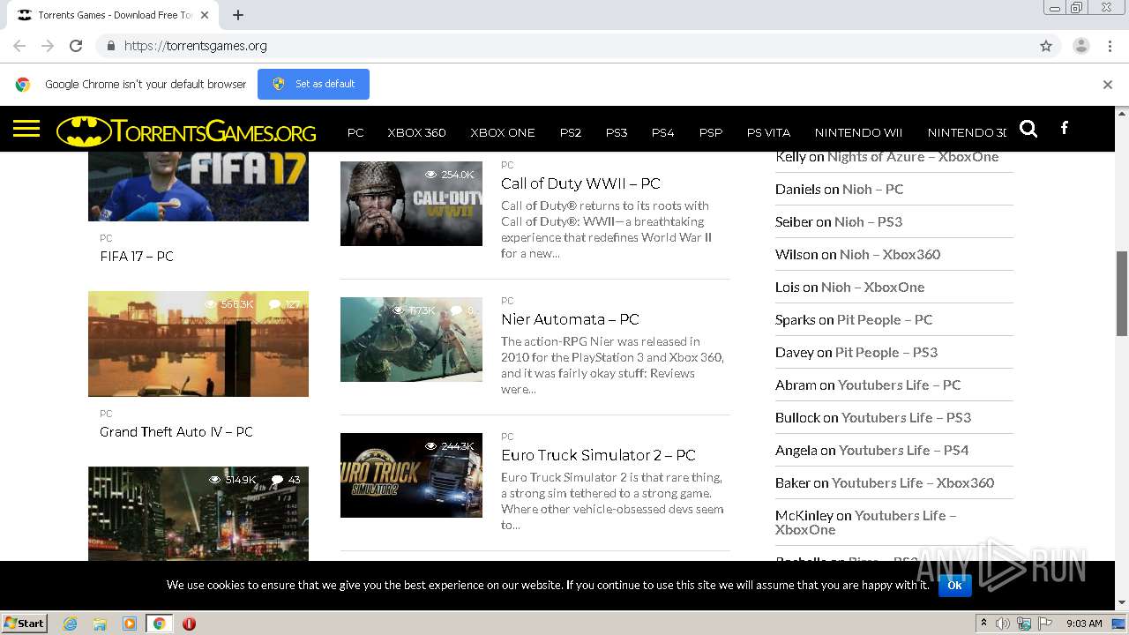Open Youtubers Life – Xbox360 comment link
The width and height of the screenshot is (1129, 635).
click(x=913, y=482)
